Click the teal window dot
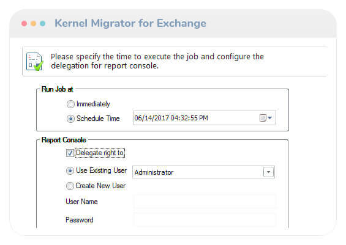The width and height of the screenshot is (346, 245). click(43, 23)
